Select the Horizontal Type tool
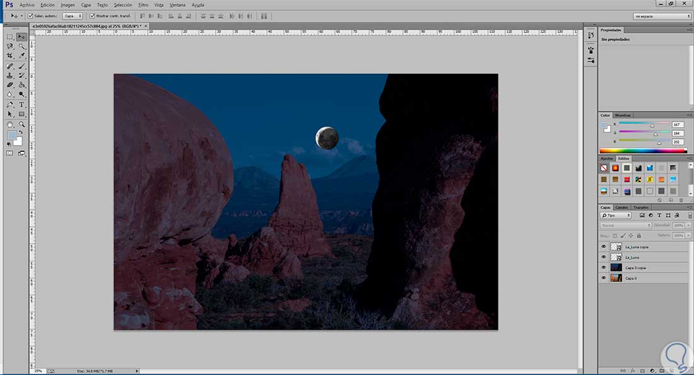This screenshot has height=375, width=694. pyautogui.click(x=21, y=105)
